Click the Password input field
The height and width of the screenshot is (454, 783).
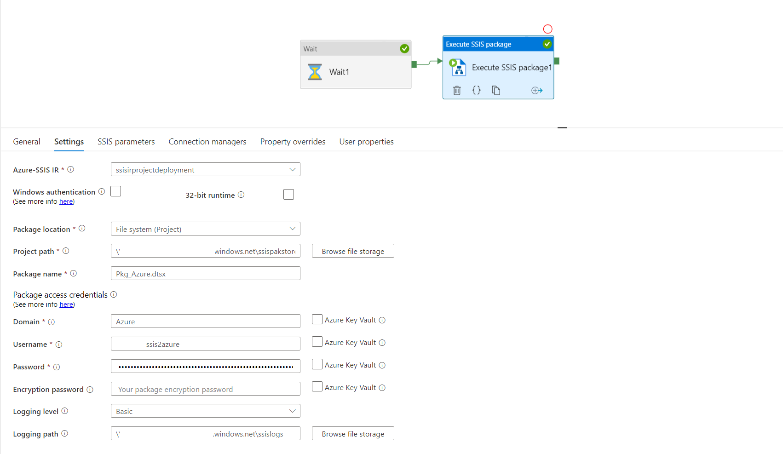click(206, 366)
